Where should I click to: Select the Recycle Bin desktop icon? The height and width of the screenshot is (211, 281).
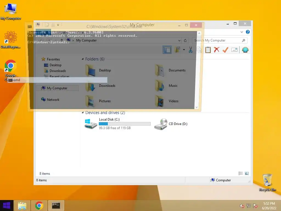(267, 182)
